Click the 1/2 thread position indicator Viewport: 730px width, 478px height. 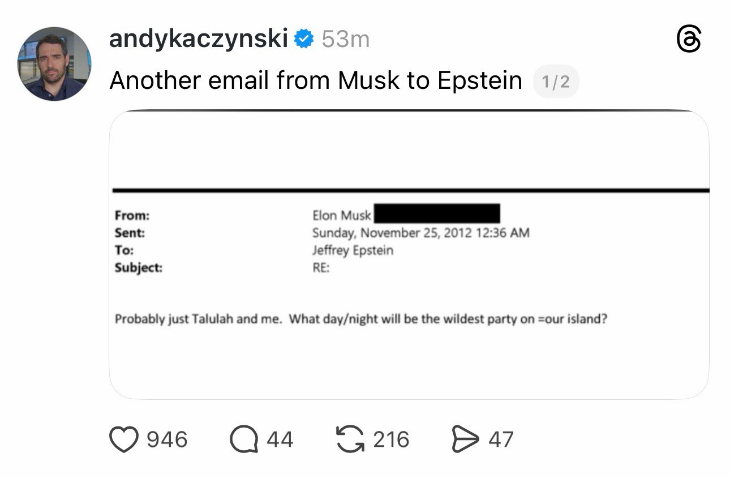point(555,82)
